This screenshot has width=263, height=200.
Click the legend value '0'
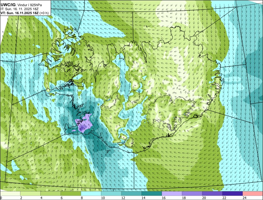click(1, 198)
